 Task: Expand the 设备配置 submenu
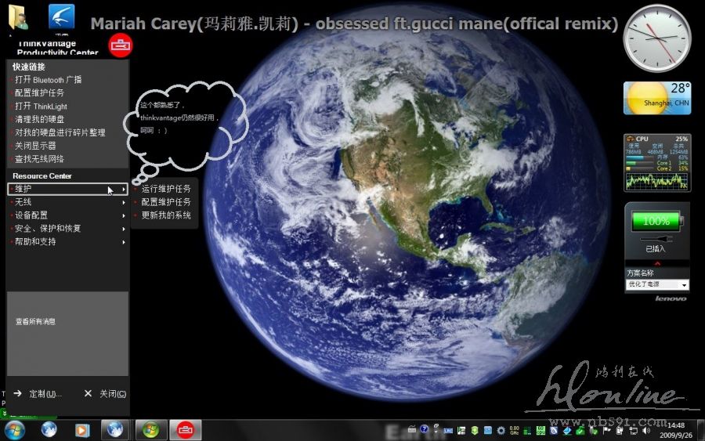[67, 215]
